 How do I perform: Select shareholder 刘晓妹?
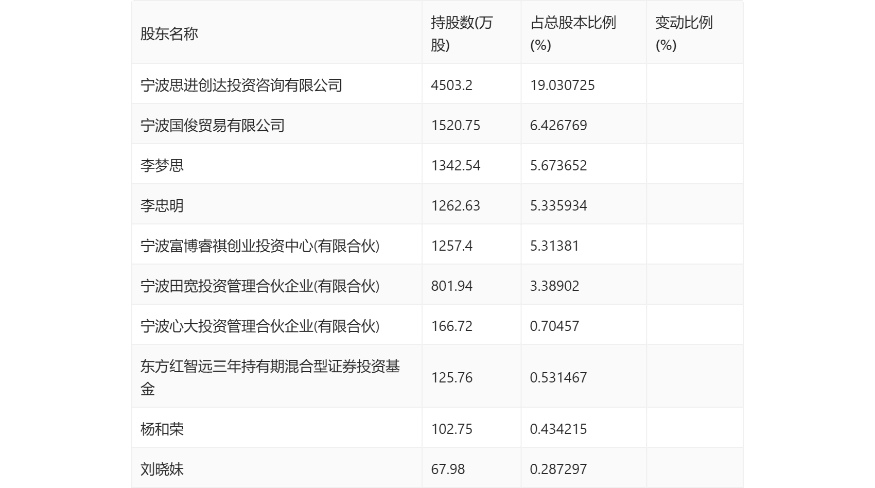162,469
